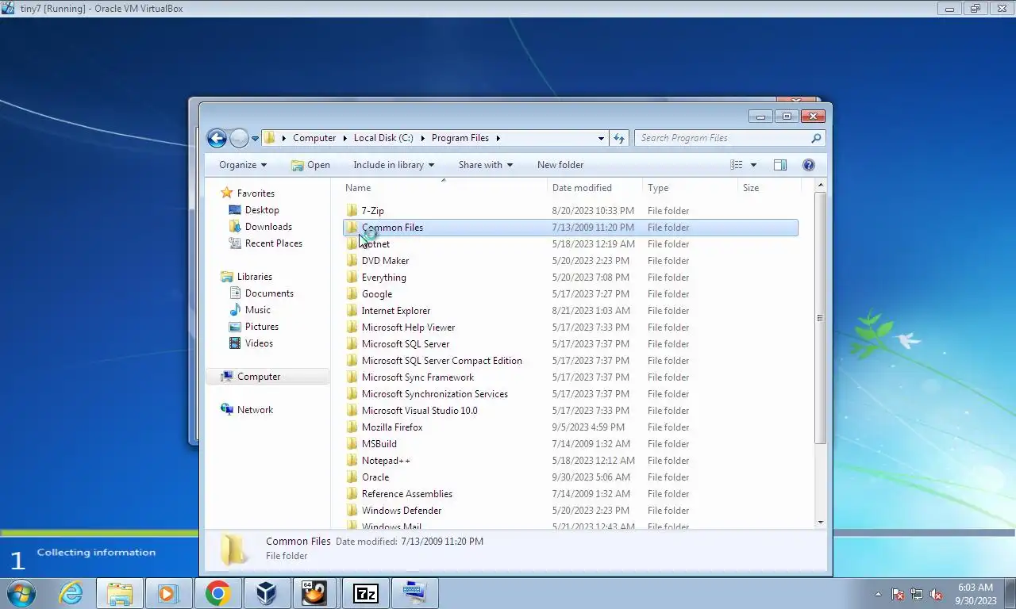The height and width of the screenshot is (609, 1016).
Task: Select the Microsoft SQL Server folder icon
Action: point(352,344)
